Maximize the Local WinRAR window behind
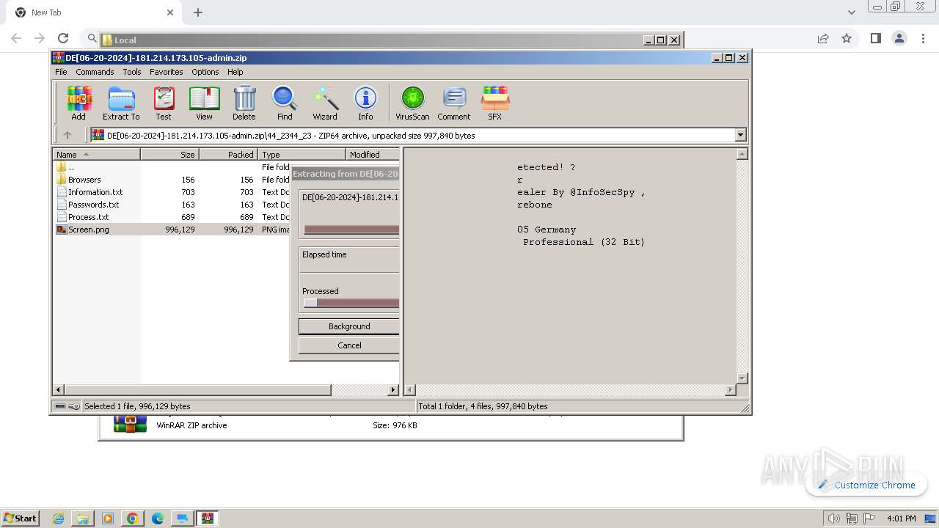This screenshot has width=939, height=528. (x=661, y=40)
